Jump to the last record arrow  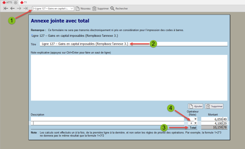click(26, 8)
